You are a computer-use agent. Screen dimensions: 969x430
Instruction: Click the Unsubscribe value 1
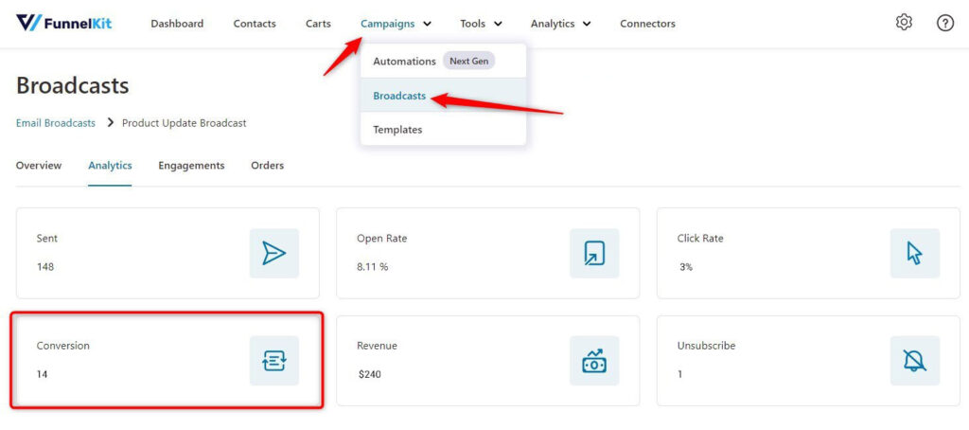[679, 374]
